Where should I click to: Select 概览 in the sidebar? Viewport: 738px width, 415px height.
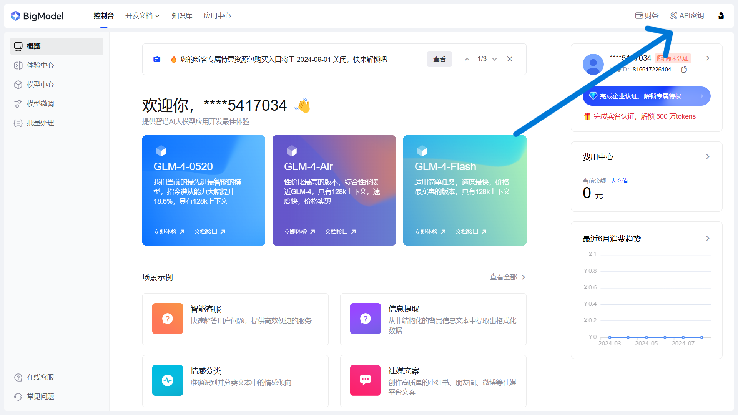(57, 46)
